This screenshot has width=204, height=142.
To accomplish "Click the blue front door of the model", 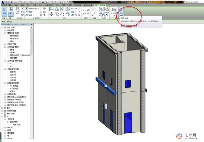I will pyautogui.click(x=128, y=123).
